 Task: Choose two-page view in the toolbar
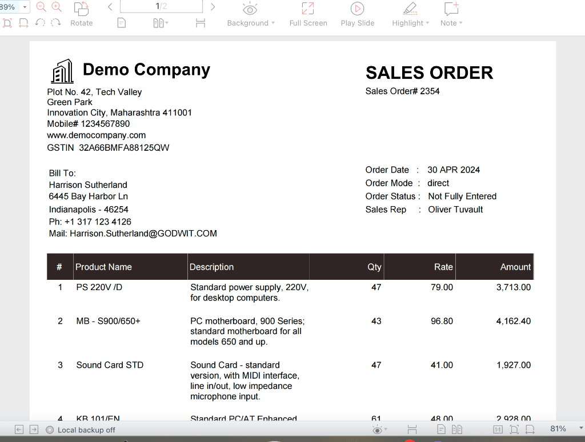point(158,23)
